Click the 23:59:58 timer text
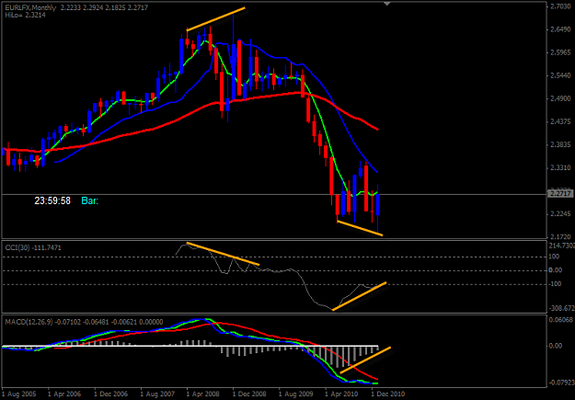The height and width of the screenshot is (400, 575). coord(52,200)
